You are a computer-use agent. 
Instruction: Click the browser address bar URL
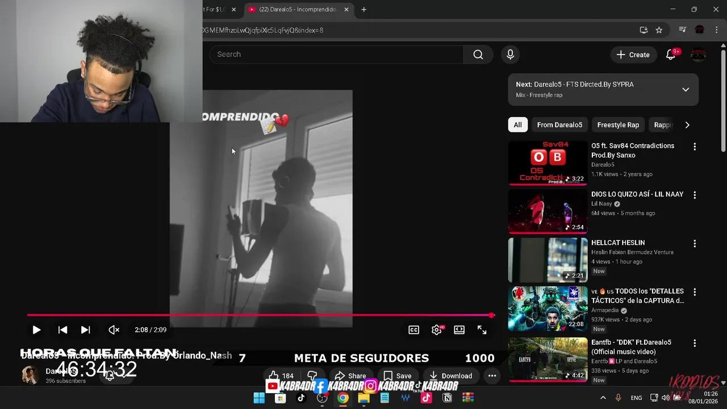(263, 30)
